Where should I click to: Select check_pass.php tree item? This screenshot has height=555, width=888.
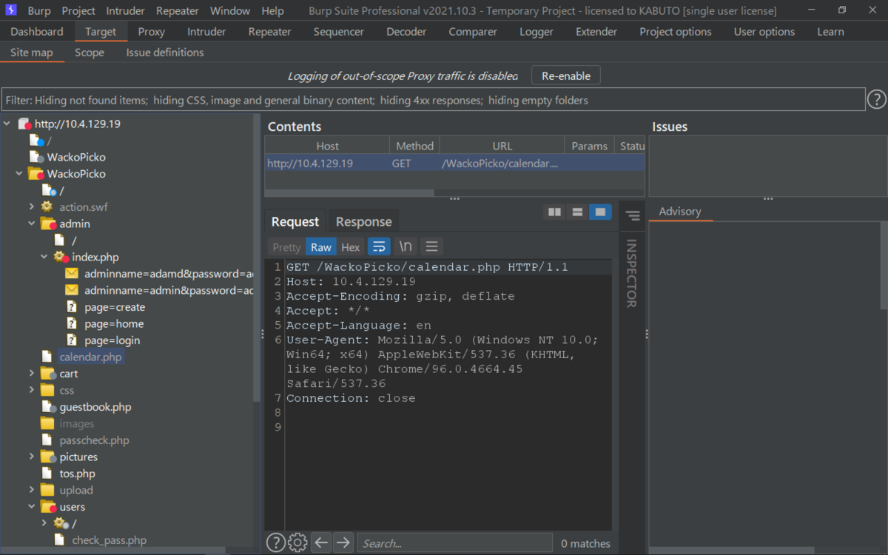[109, 540]
